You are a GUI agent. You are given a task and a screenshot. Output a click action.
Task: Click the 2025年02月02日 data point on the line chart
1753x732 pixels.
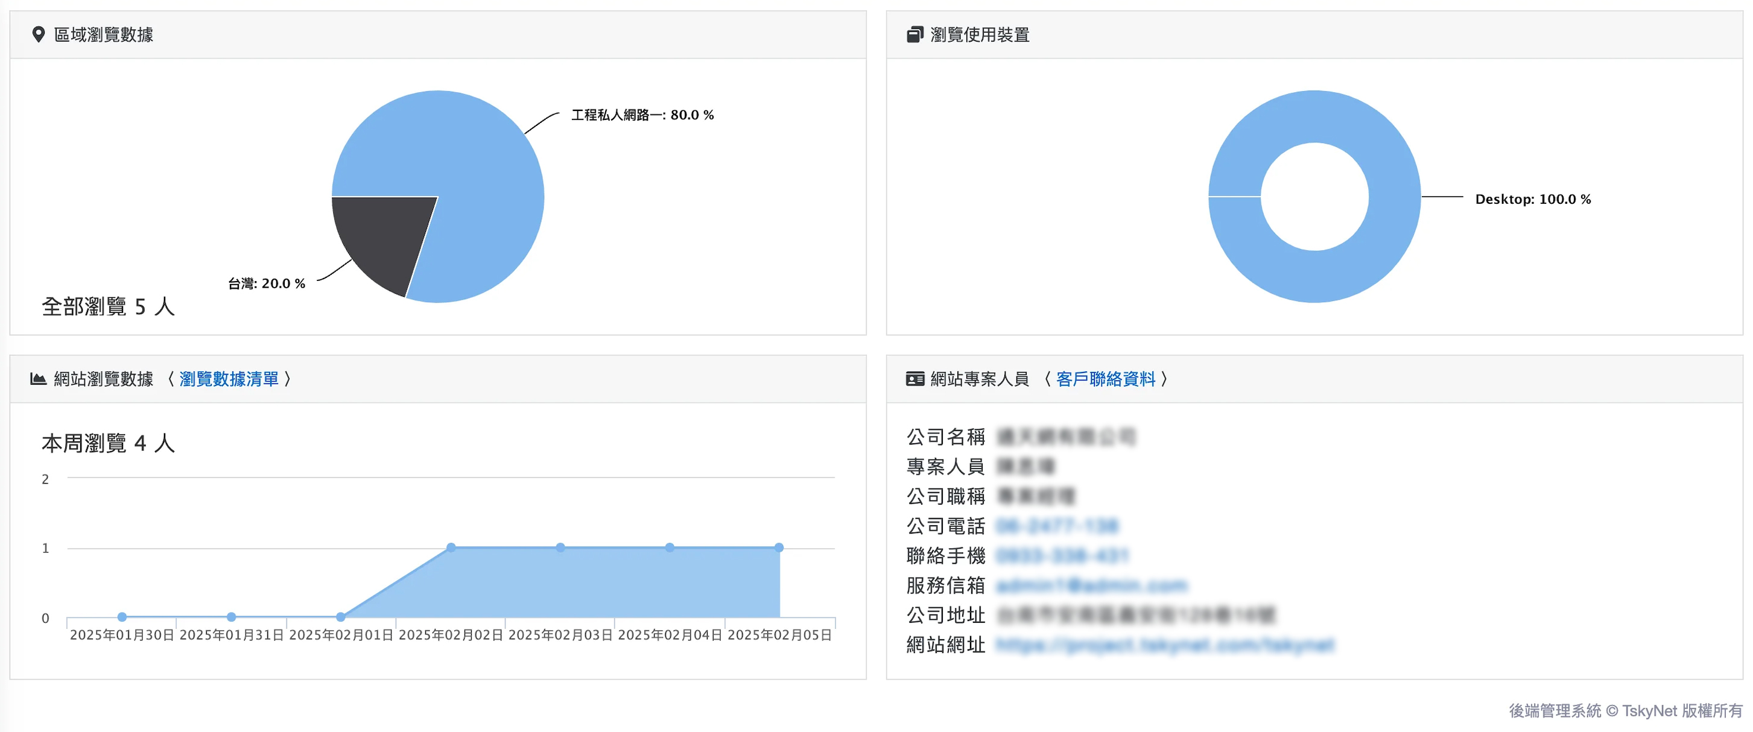click(x=451, y=547)
